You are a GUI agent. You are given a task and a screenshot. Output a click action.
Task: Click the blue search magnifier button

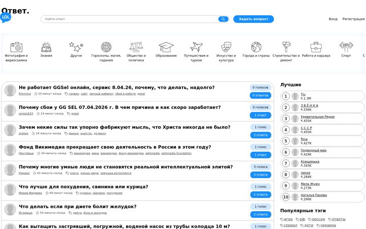pyautogui.click(x=223, y=19)
